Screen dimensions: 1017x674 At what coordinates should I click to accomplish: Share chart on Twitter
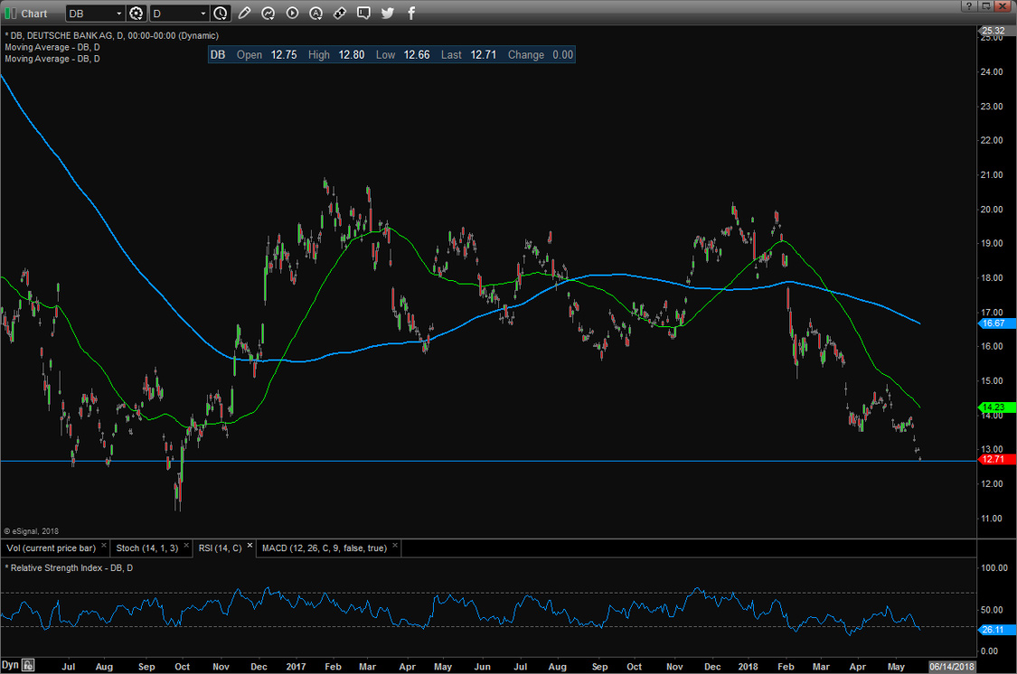point(388,13)
